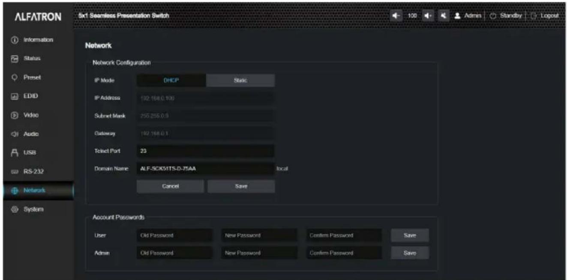Click the volume down icon

click(x=396, y=15)
